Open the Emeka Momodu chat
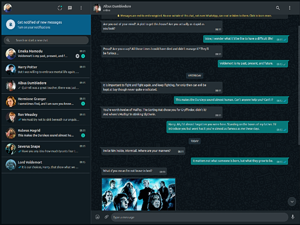This screenshot has width=300, height=225. point(45,54)
